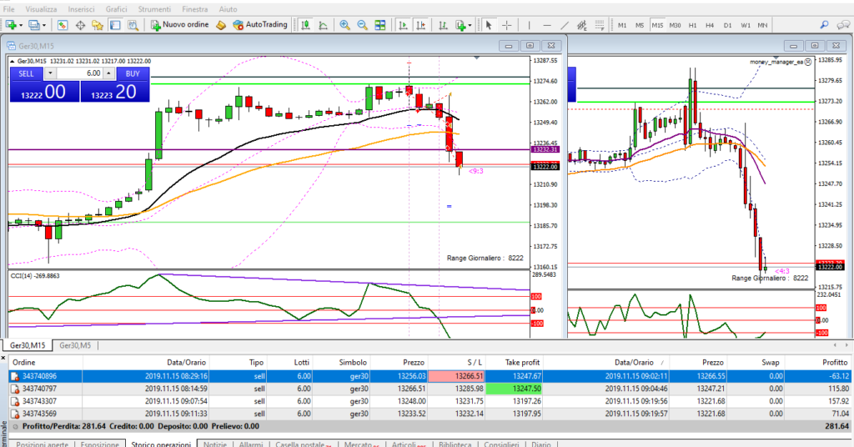
Task: Switch timeframe to M30
Action: pos(675,25)
